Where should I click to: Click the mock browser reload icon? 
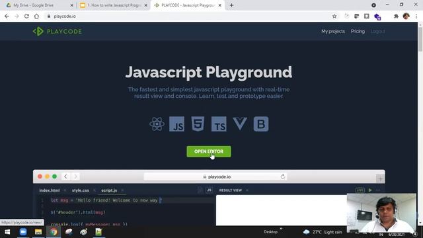[x=282, y=177]
